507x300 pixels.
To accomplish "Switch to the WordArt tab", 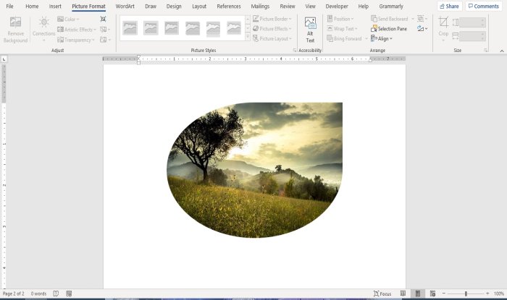I will click(x=125, y=6).
